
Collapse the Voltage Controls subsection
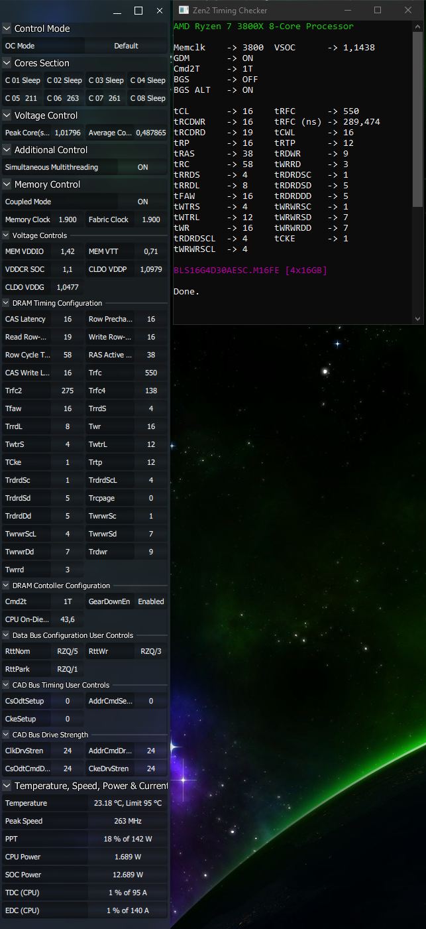[x=6, y=235]
